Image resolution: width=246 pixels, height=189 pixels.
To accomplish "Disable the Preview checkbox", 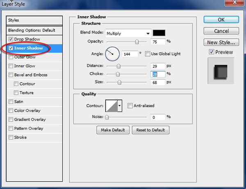I will point(211,52).
